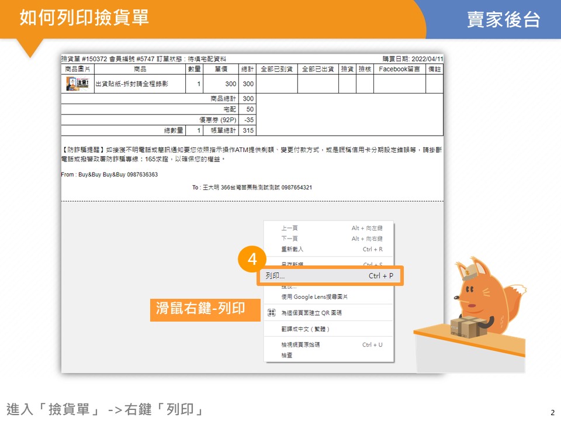The height and width of the screenshot is (421, 561).
Task: Choose 上一頁 in the context menu
Action: [x=290, y=228]
